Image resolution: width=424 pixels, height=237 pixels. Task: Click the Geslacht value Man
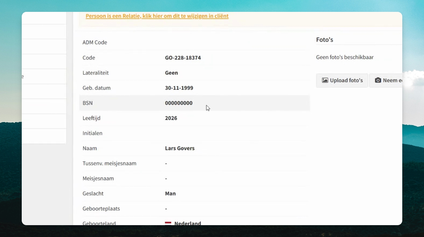click(x=171, y=193)
